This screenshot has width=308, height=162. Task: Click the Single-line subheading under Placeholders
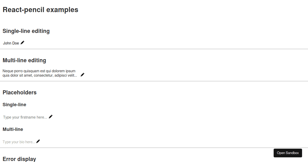(x=14, y=105)
